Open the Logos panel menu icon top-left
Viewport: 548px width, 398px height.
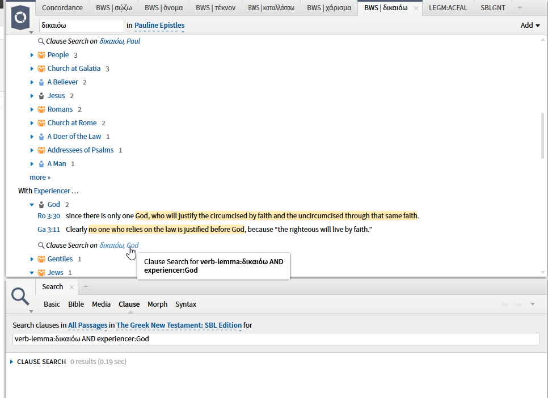pos(20,18)
